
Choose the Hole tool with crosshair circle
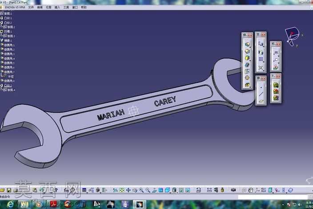coord(247,78)
